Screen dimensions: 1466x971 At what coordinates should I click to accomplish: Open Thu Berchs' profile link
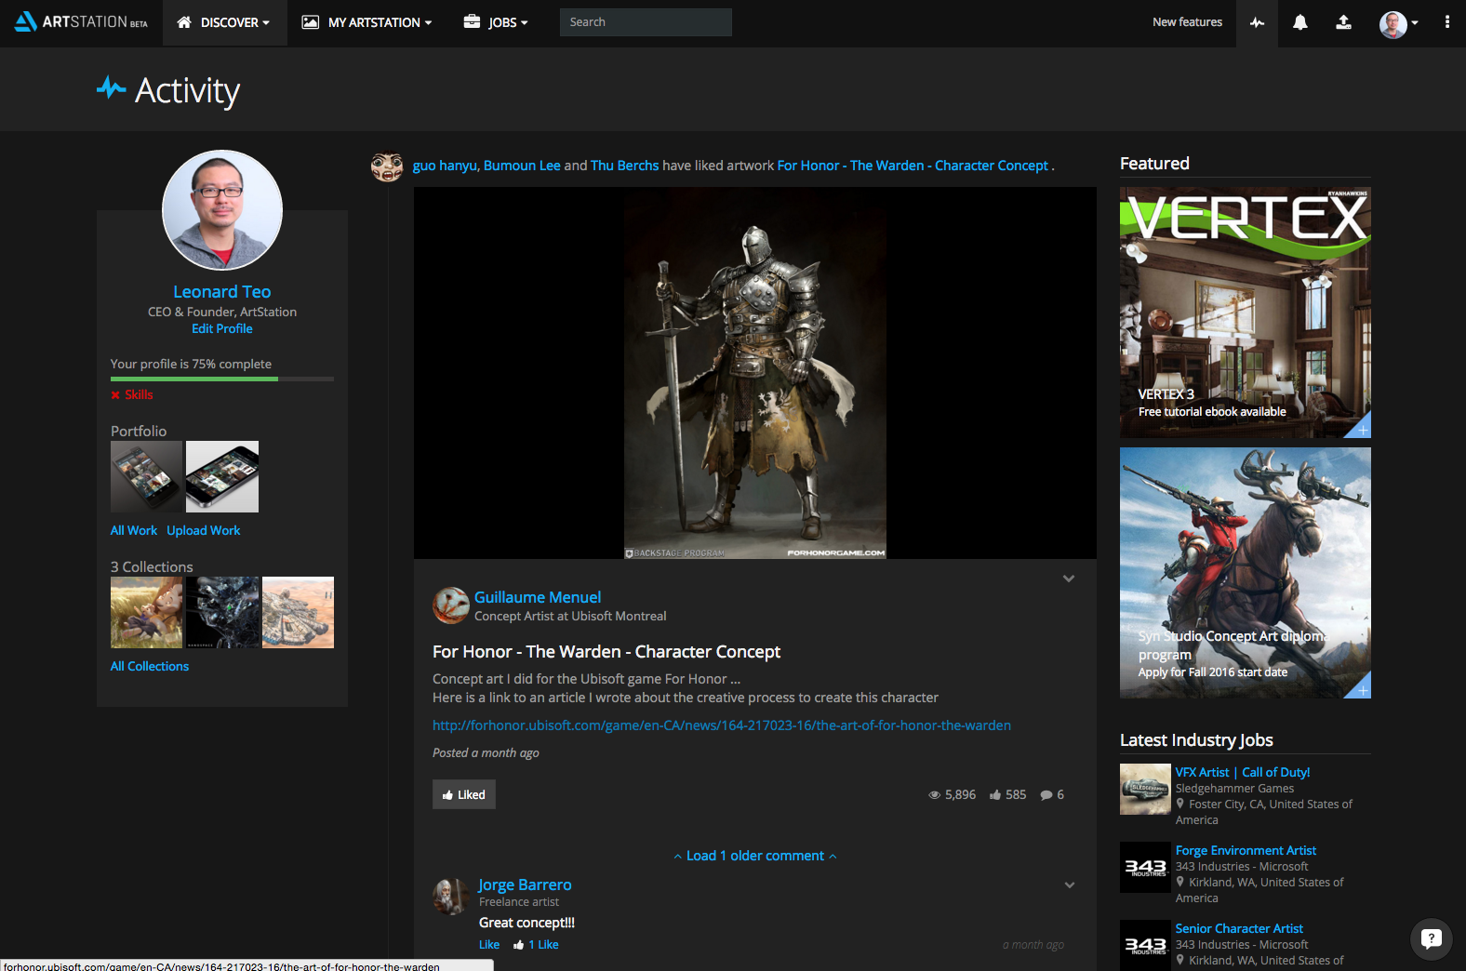click(624, 166)
